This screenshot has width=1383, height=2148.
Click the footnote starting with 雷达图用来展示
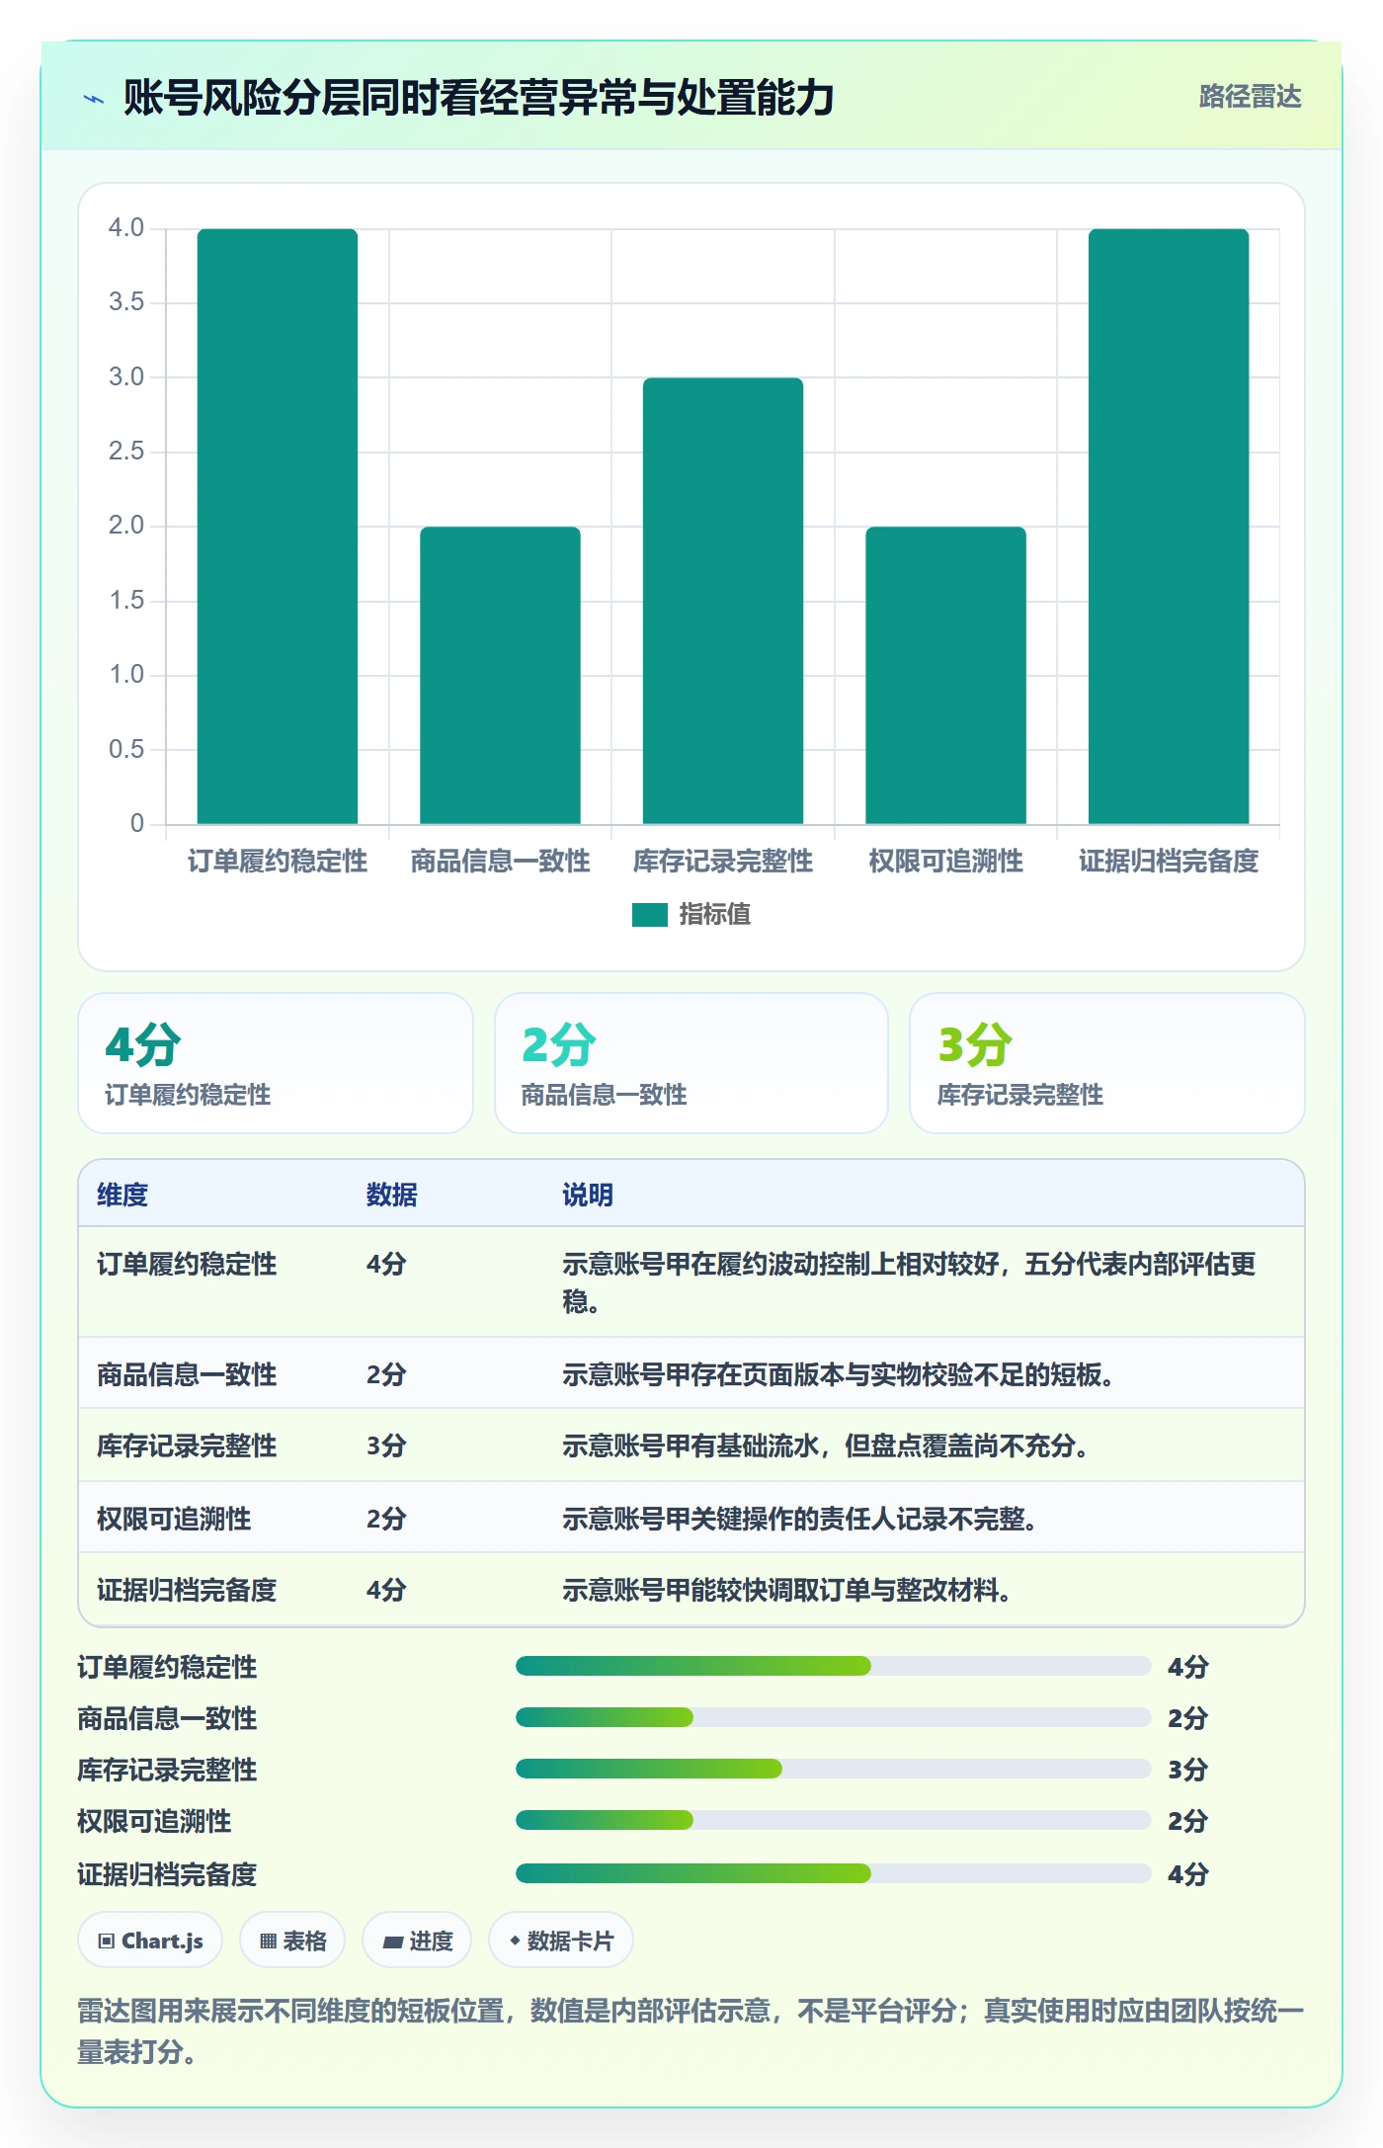pyautogui.click(x=691, y=2031)
